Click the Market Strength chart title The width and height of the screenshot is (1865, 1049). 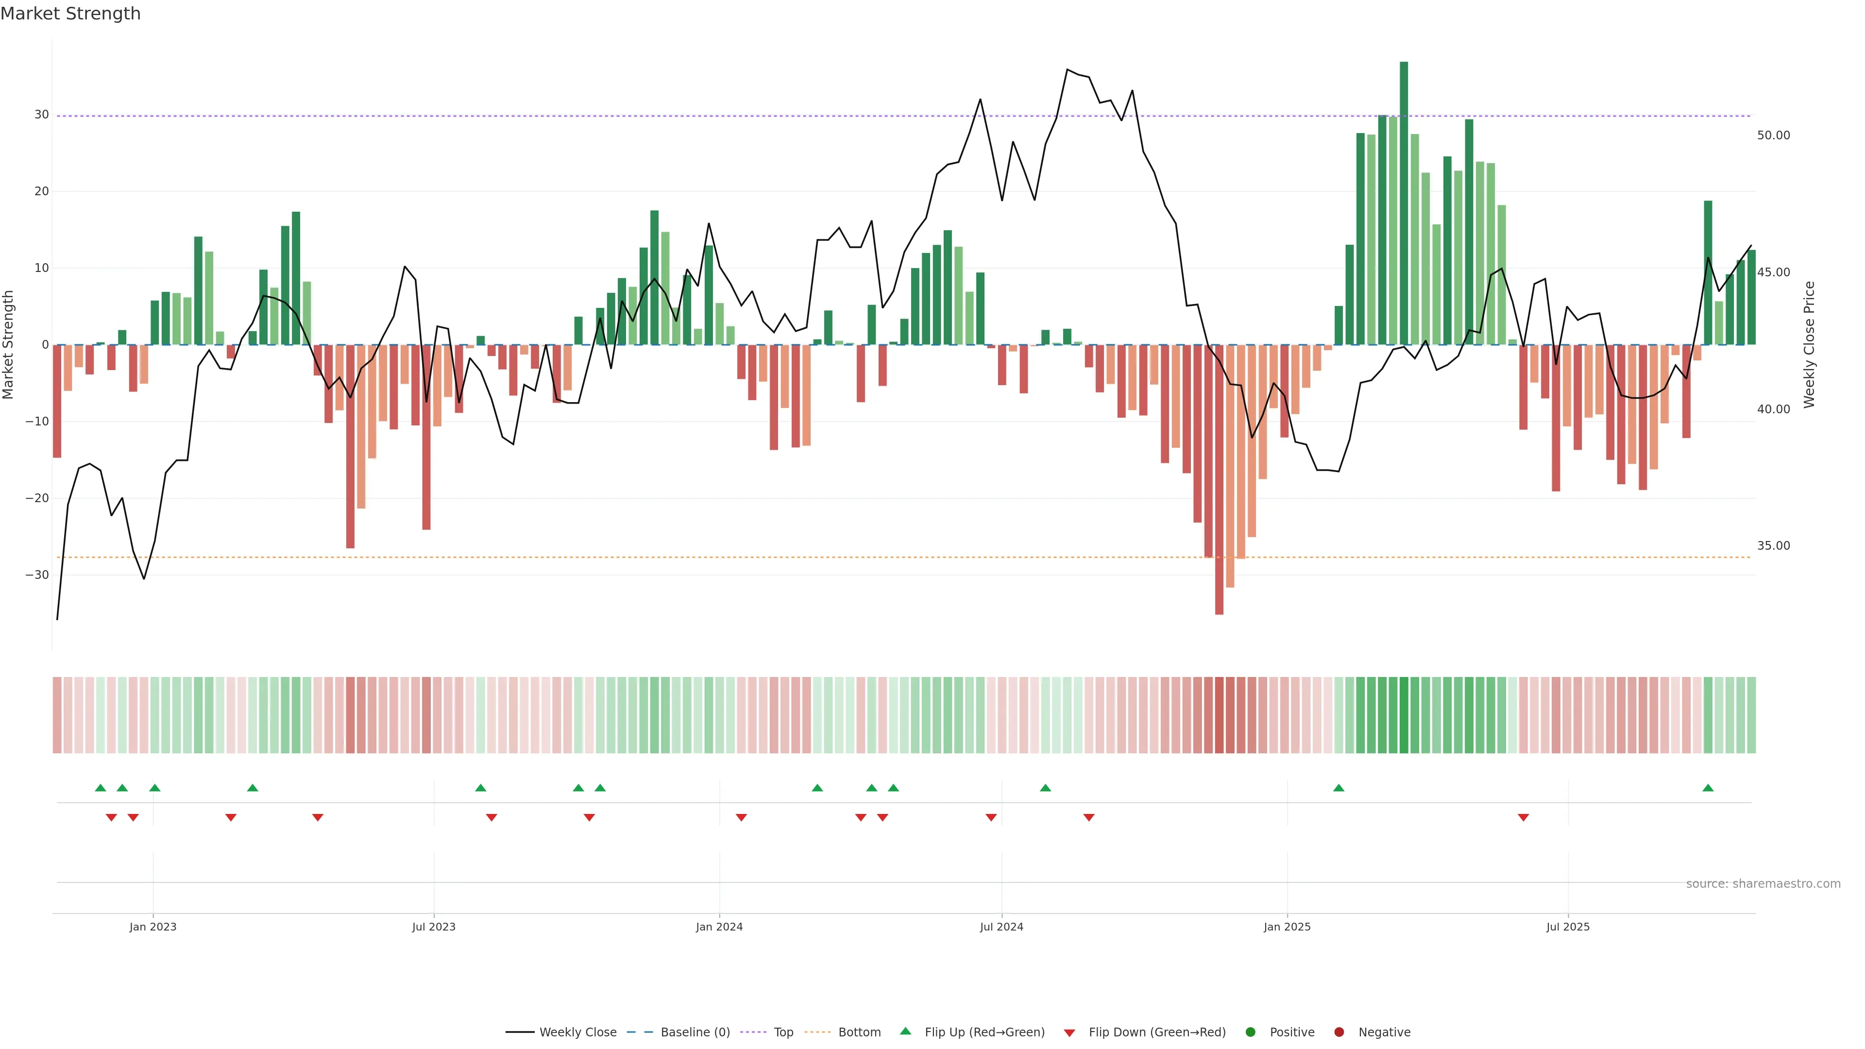coord(71,14)
